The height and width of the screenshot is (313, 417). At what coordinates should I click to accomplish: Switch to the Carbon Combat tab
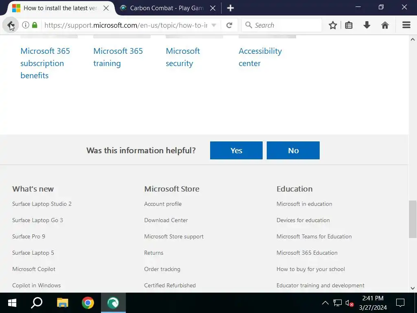pos(167,8)
